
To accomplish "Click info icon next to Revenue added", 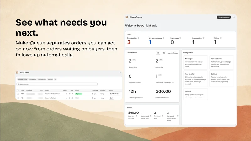I will [168, 98].
